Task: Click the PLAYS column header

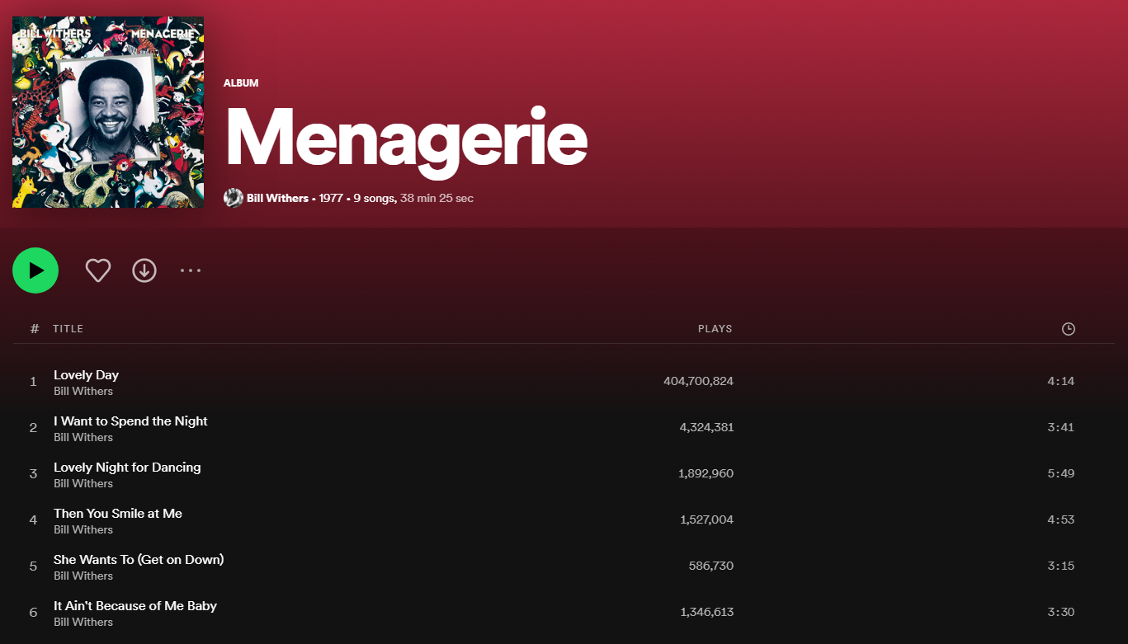Action: coord(715,329)
